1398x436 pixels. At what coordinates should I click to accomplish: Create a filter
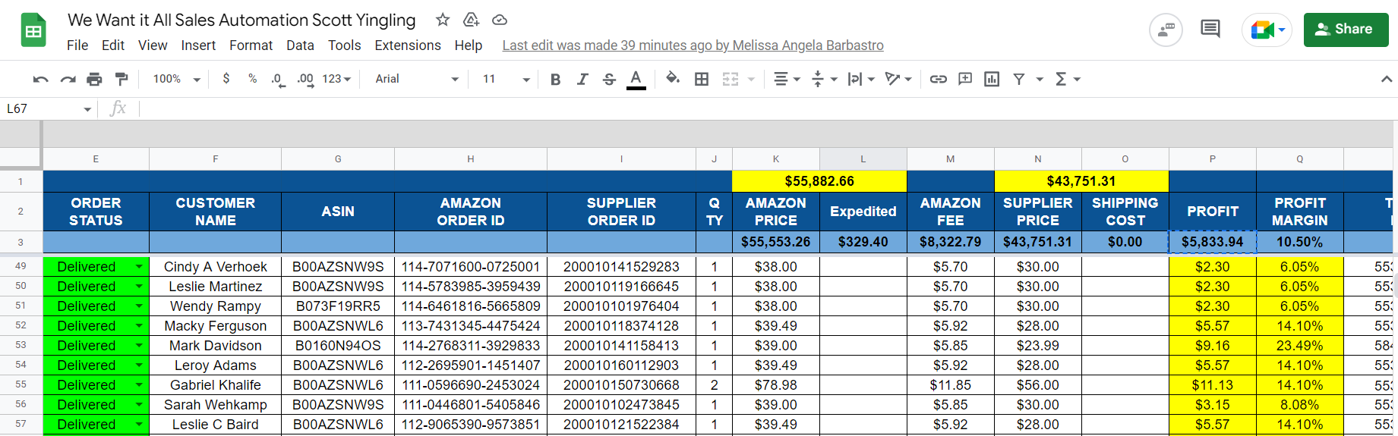[1019, 79]
